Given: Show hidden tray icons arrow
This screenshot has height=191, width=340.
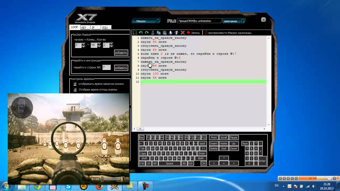Looking at the screenshot, I should point(283,186).
